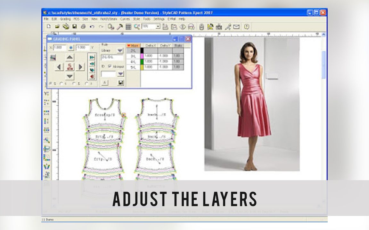This screenshot has width=369, height=230.
Task: Click the yellow color swatch in size table
Action: [142, 67]
